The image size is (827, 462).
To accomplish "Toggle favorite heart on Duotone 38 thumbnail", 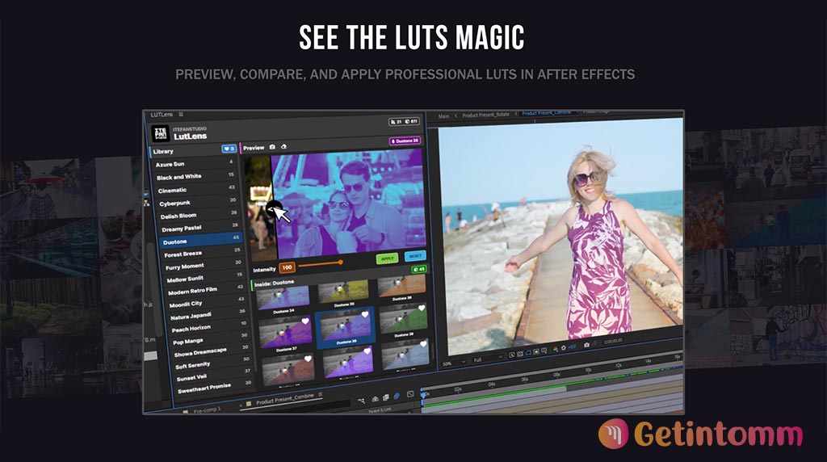I will [365, 314].
